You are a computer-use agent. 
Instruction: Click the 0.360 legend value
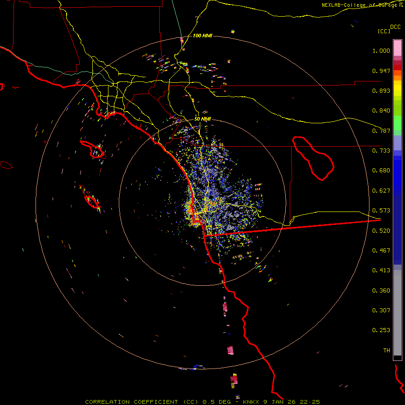pos(381,291)
